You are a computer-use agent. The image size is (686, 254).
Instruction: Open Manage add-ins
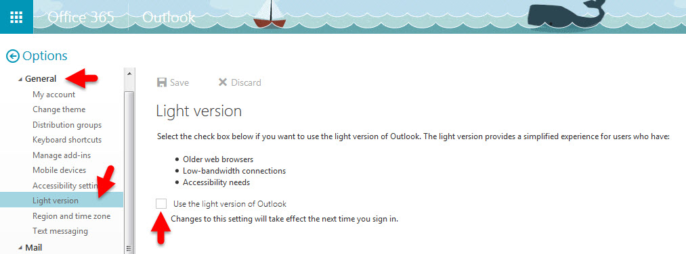tap(62, 155)
